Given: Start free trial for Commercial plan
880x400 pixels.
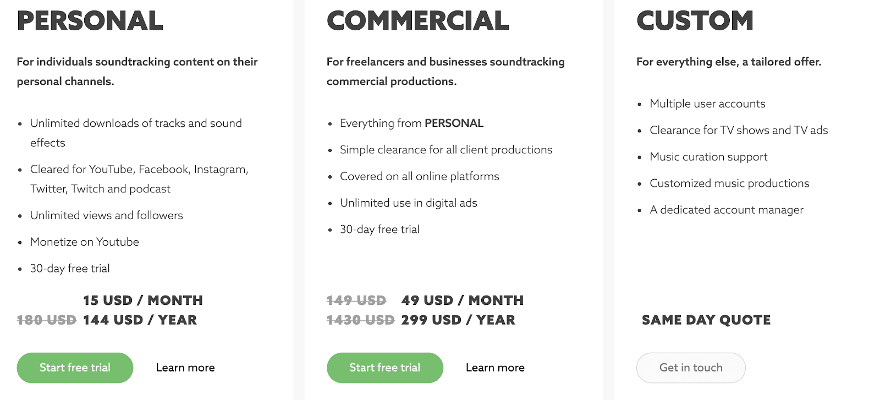Looking at the screenshot, I should (385, 368).
